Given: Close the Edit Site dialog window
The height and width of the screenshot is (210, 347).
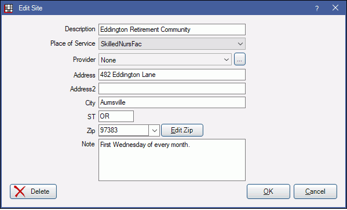Looking at the screenshot, I should click(x=335, y=8).
